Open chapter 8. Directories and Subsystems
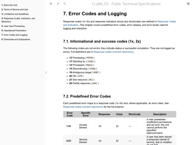The height and width of the screenshot is (145, 193). [16, 39]
